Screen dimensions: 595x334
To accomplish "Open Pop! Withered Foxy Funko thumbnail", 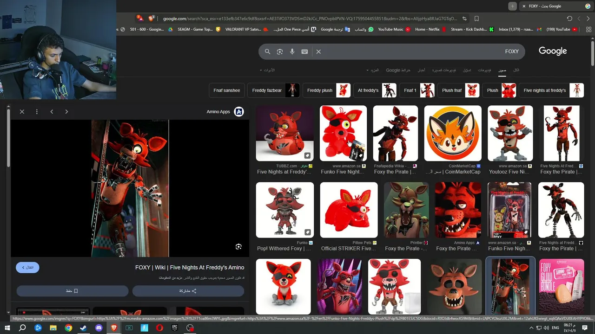I will (x=284, y=210).
